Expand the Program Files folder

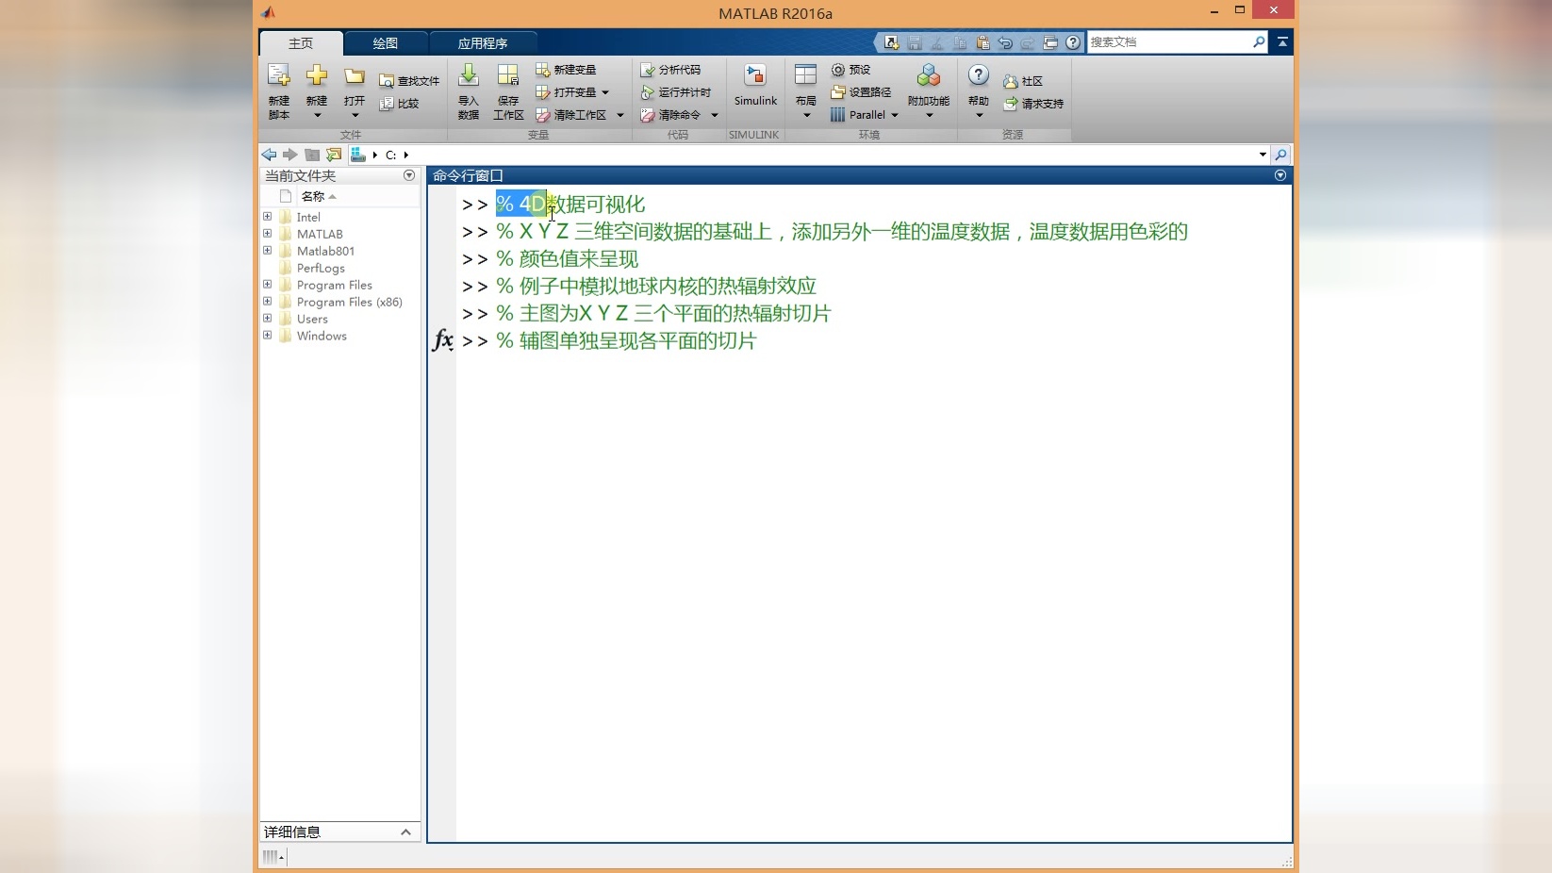coord(267,285)
